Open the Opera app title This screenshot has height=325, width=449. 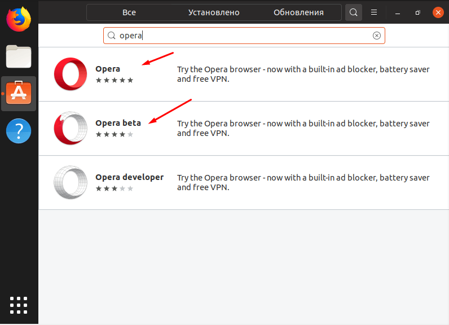point(108,69)
